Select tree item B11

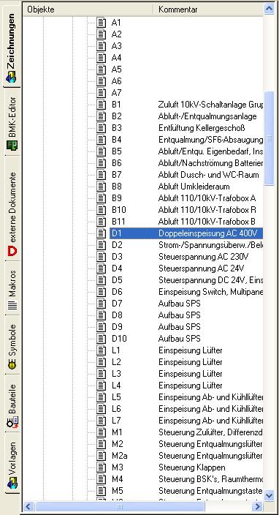coord(118,222)
